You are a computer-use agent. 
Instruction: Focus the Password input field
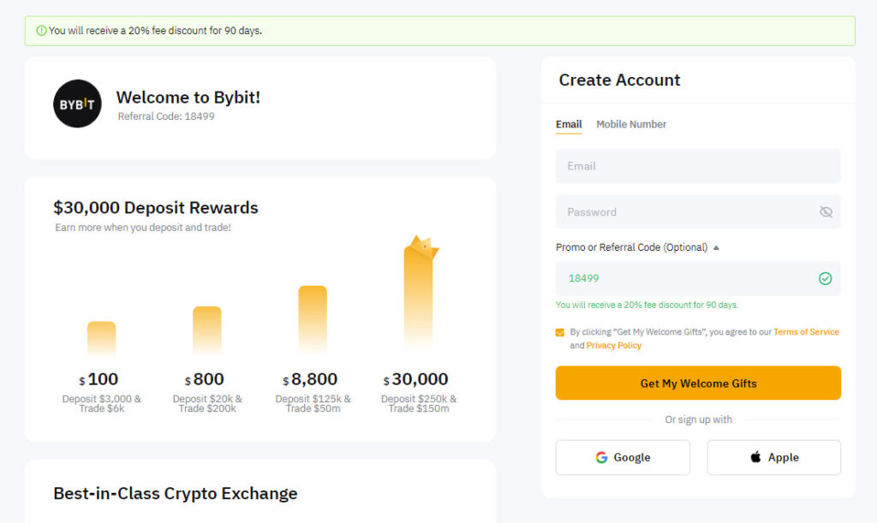[698, 211]
